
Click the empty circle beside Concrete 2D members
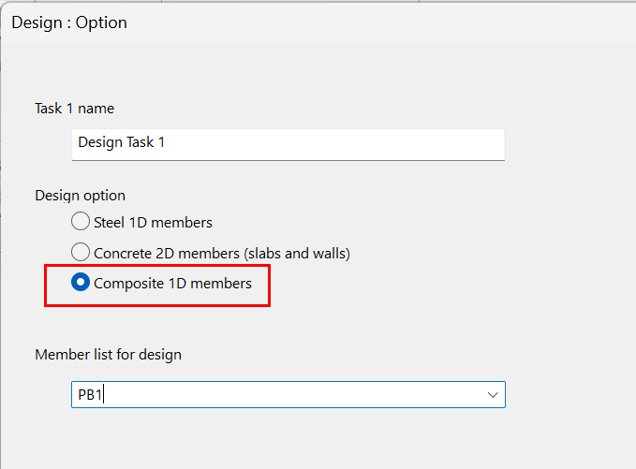tap(81, 253)
